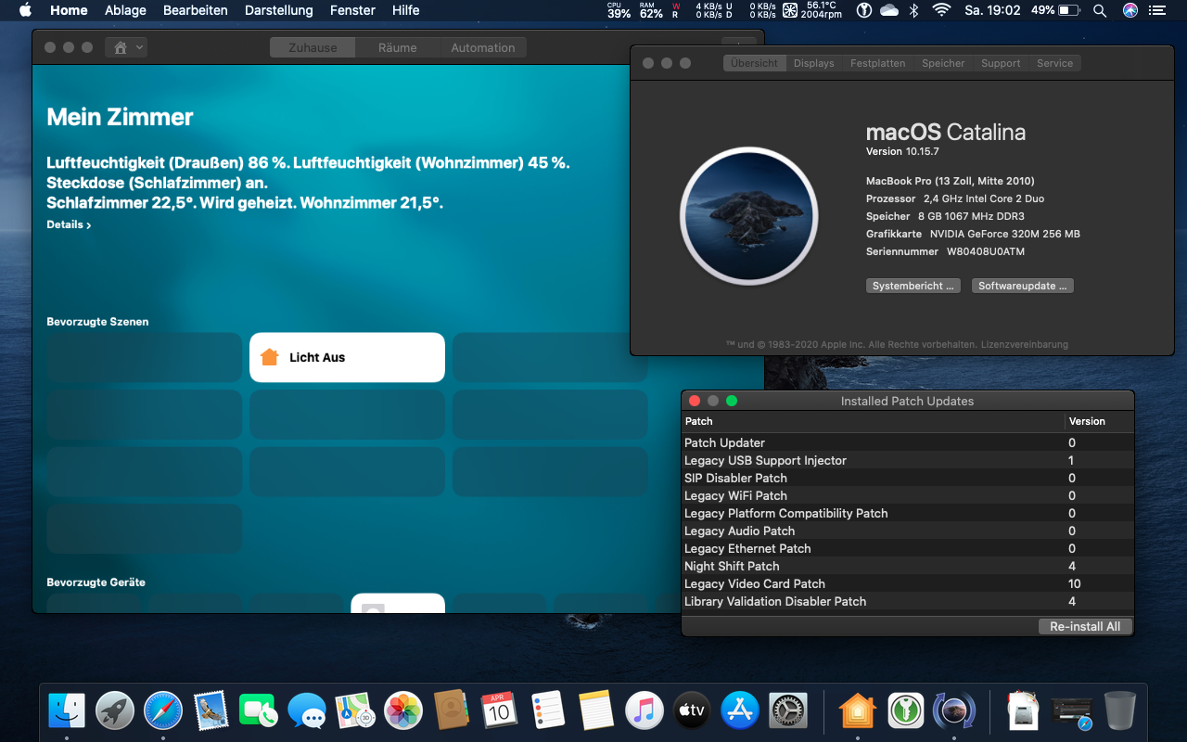Open Calendar in the Dock
The height and width of the screenshot is (742, 1187).
point(499,711)
